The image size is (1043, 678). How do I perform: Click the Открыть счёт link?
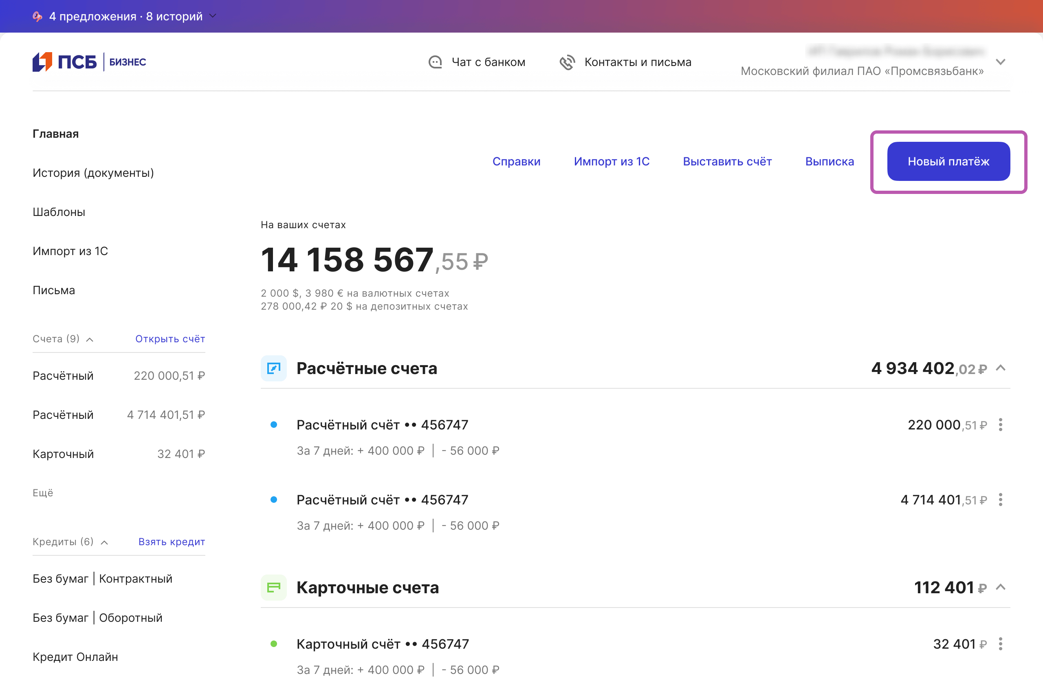click(x=170, y=339)
